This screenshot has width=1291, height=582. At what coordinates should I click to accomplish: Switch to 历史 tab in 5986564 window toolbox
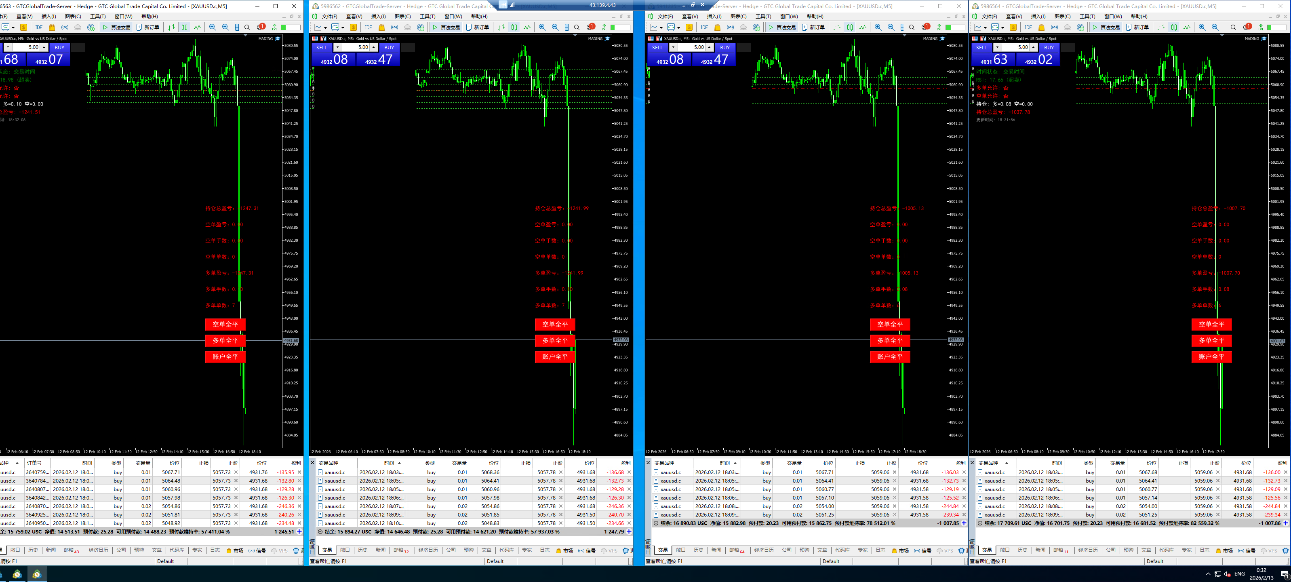tap(1022, 550)
